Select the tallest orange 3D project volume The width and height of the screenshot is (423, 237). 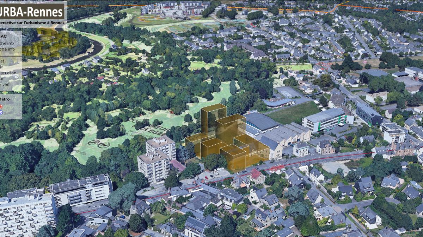[x=213, y=121]
